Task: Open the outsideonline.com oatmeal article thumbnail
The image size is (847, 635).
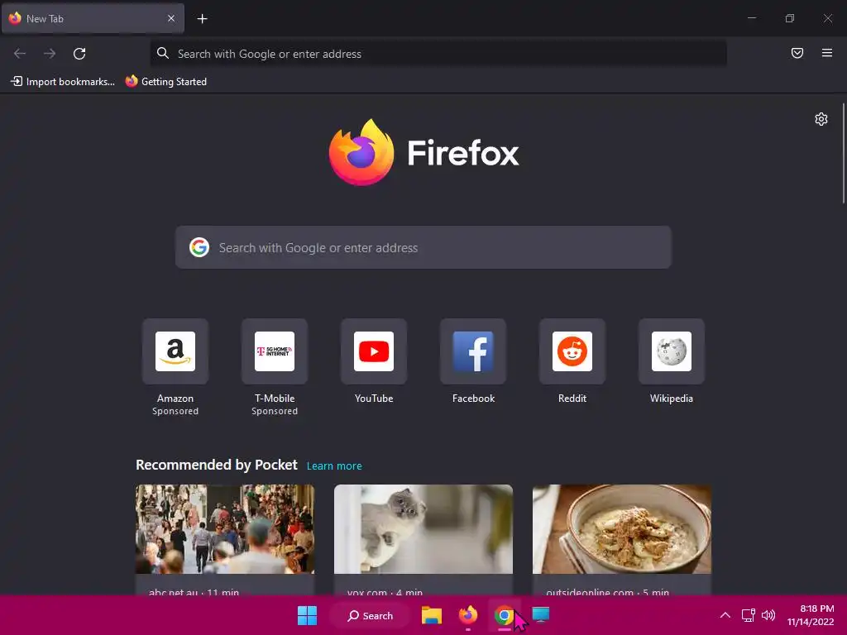Action: pos(622,529)
